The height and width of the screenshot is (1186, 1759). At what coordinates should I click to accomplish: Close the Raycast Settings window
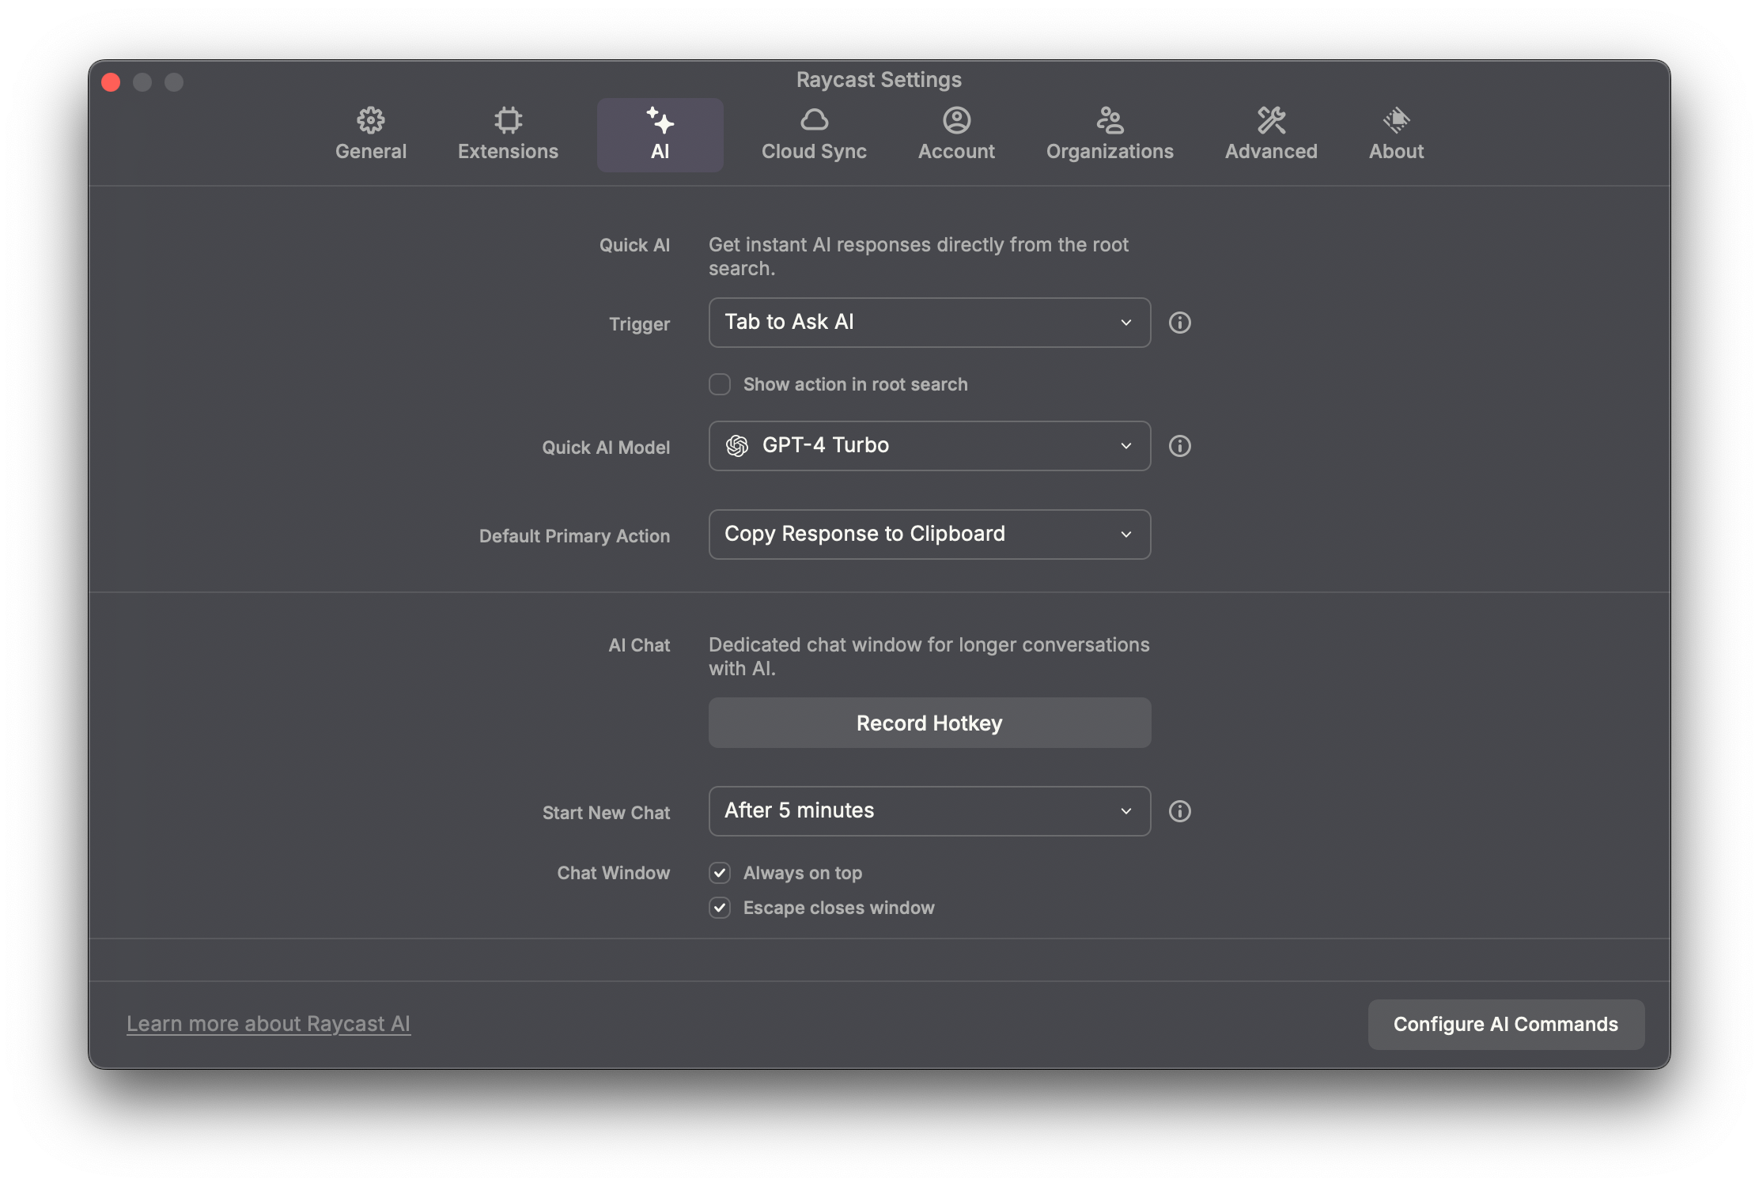coord(112,82)
